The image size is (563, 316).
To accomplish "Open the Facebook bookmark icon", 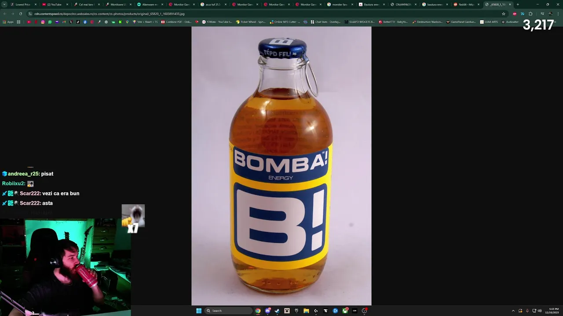I will pyautogui.click(x=85, y=22).
